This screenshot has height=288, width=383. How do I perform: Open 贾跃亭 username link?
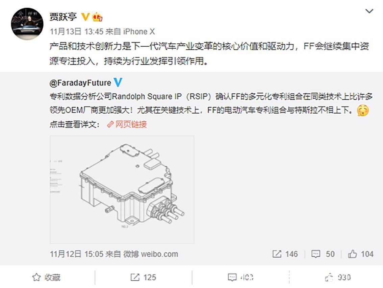pos(63,17)
